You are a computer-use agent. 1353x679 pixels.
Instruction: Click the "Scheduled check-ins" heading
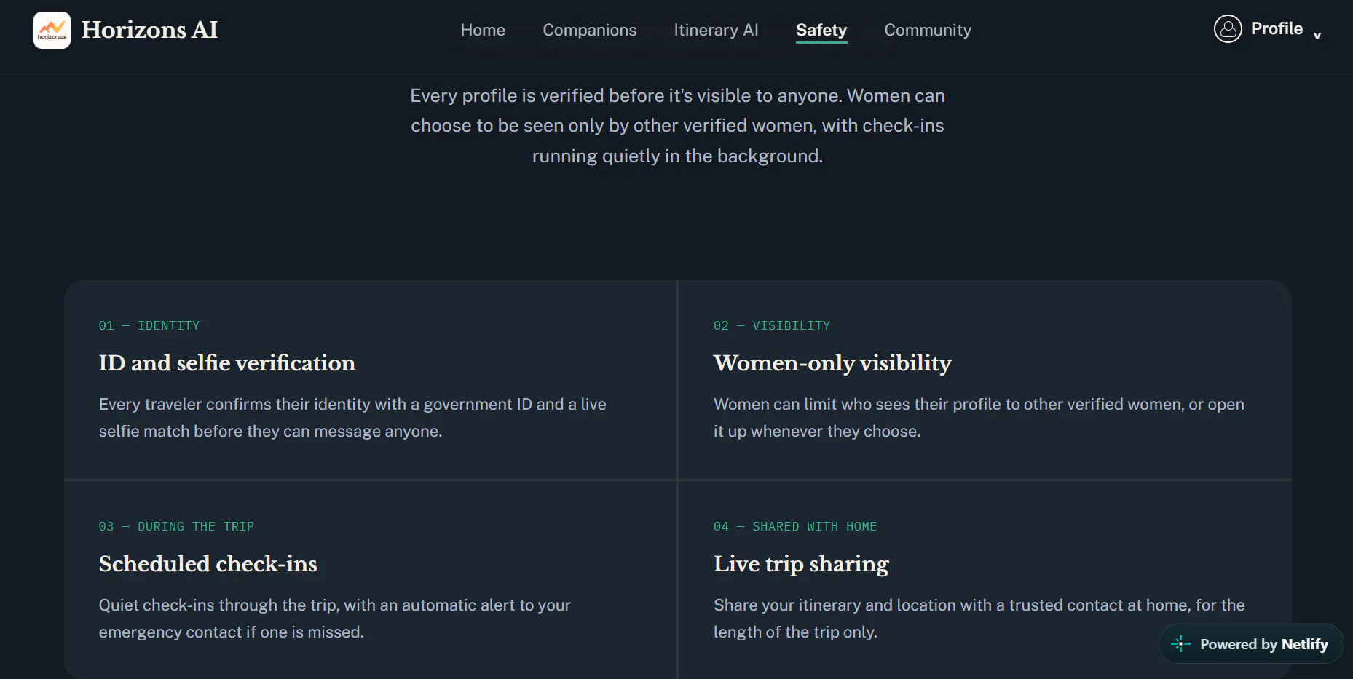[208, 563]
